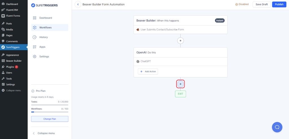
Task: Select Workflows in the sidebar
Action: coord(45,28)
